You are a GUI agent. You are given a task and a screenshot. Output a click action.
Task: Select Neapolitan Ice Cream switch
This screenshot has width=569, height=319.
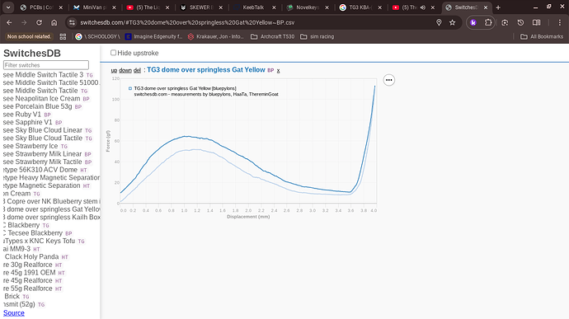tap(41, 98)
